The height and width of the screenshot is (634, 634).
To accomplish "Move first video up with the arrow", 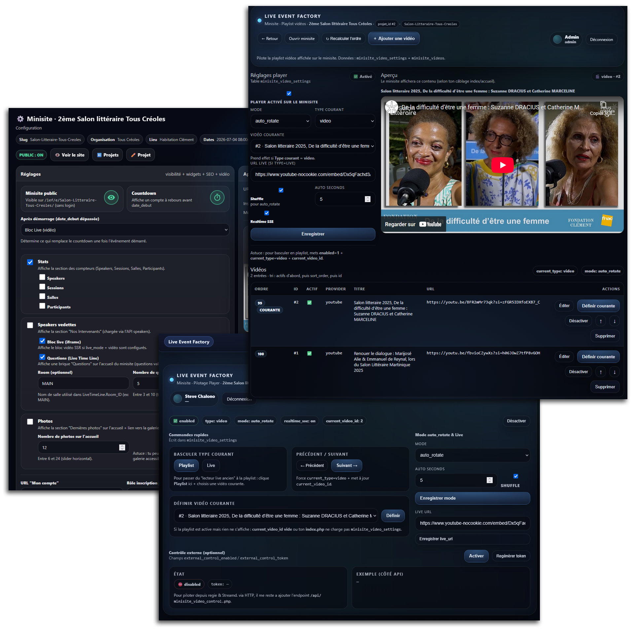I will (x=601, y=321).
